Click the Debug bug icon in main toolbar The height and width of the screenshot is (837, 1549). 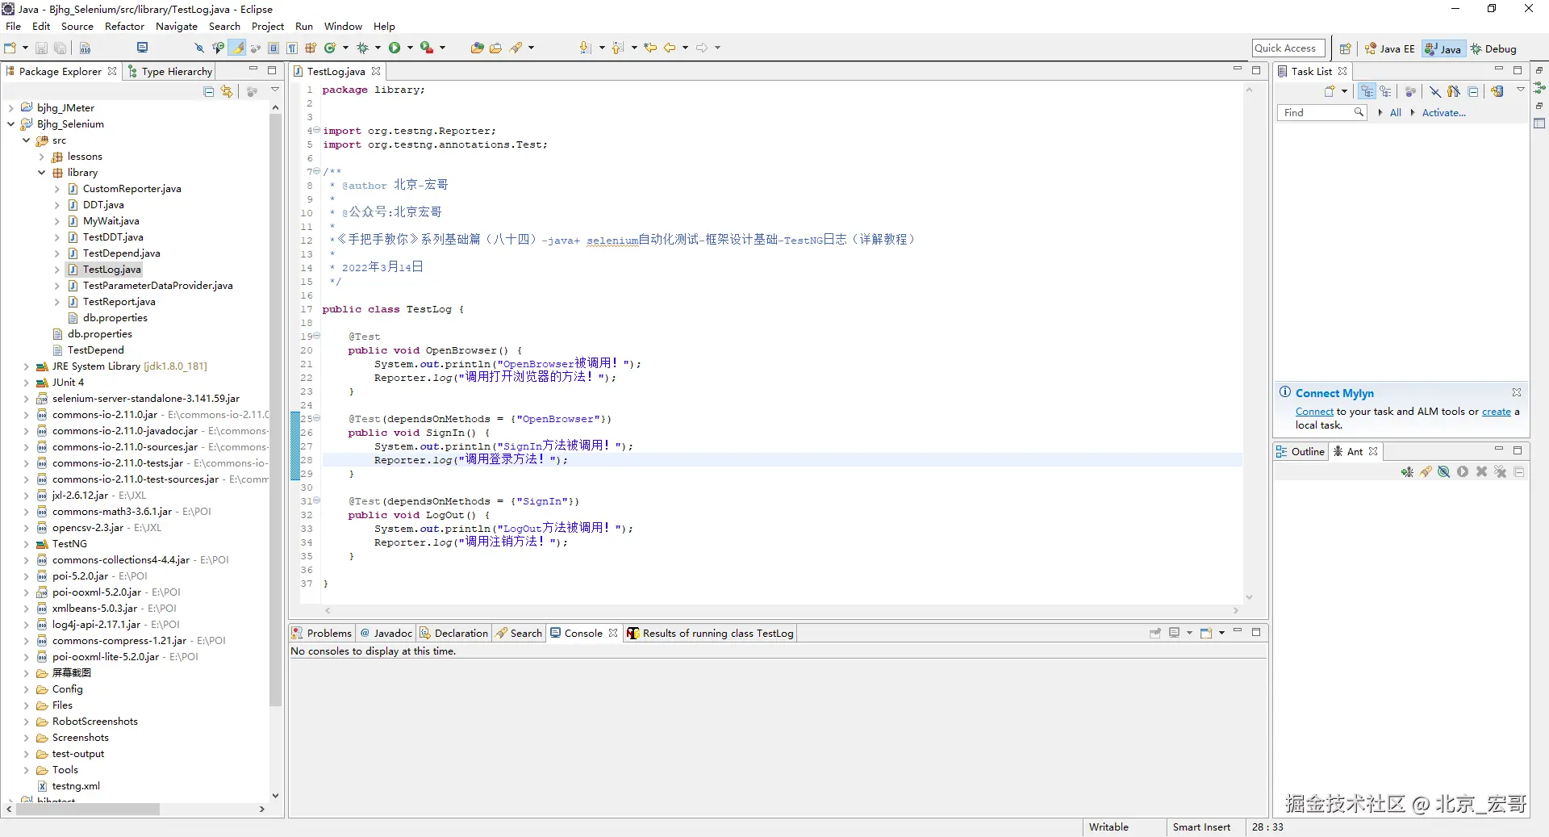tap(362, 48)
